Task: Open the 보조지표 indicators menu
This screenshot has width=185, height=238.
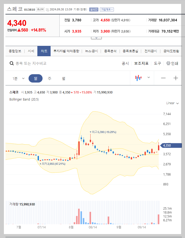Action: click(141, 63)
